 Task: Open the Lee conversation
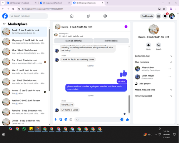coord(24,82)
